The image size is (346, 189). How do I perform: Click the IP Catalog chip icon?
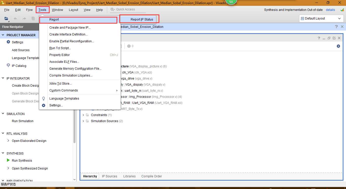(x=8, y=65)
